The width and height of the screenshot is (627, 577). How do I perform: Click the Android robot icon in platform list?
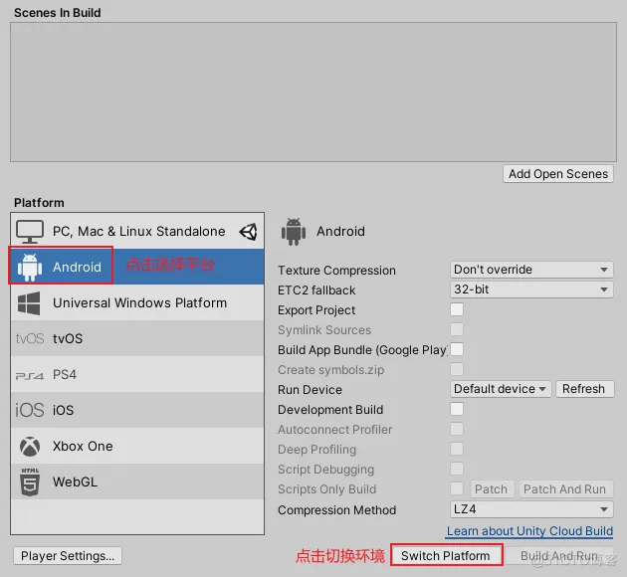30,267
